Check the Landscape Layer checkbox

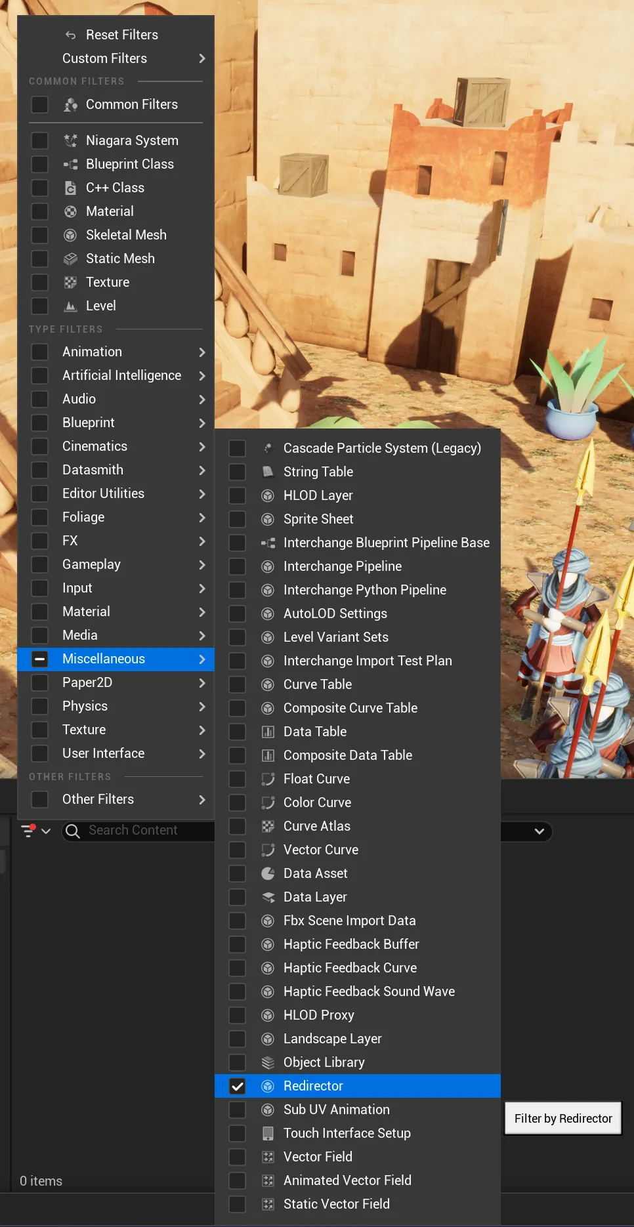click(x=238, y=1039)
